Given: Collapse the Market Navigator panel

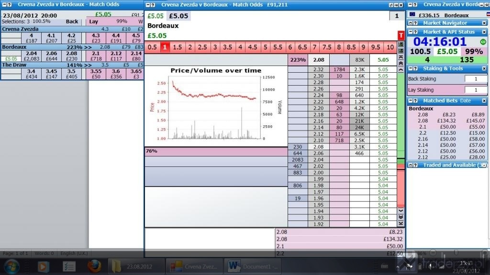Looking at the screenshot, I should pyautogui.click(x=411, y=23).
